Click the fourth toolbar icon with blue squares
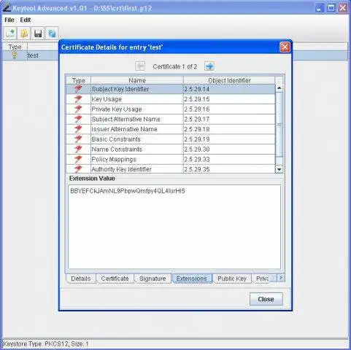Screen dimensions: 351x350 tap(52, 33)
